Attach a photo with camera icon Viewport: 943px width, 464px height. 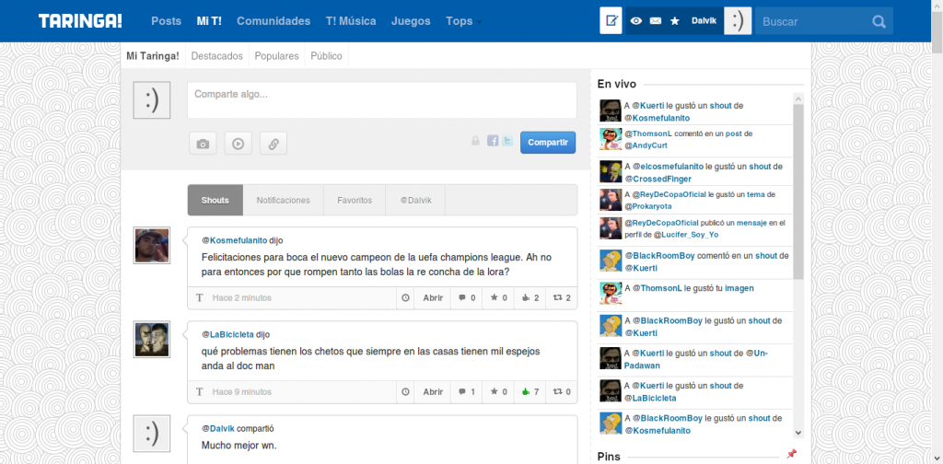pyautogui.click(x=203, y=144)
